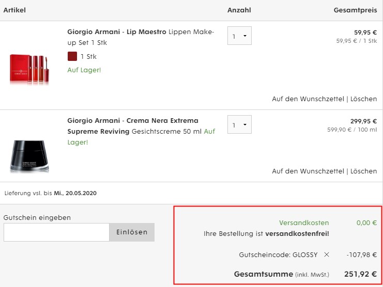The height and width of the screenshot is (287, 383).
Task: Open quantity dropdown for Crema Nera Extrema
Action: click(239, 124)
